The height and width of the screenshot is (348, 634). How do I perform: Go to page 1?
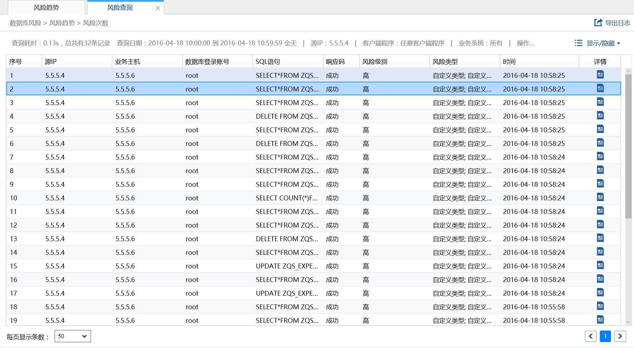605,336
